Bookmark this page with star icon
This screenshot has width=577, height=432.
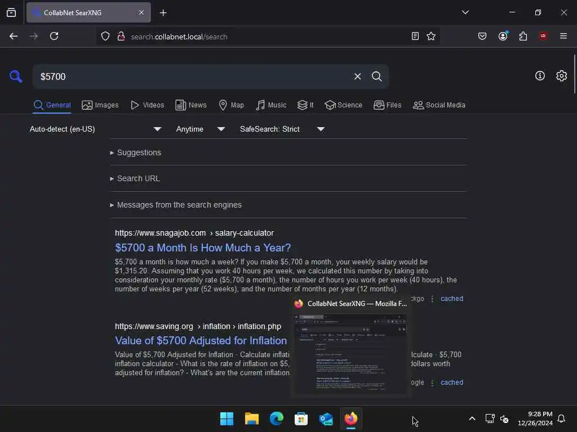pyautogui.click(x=431, y=36)
